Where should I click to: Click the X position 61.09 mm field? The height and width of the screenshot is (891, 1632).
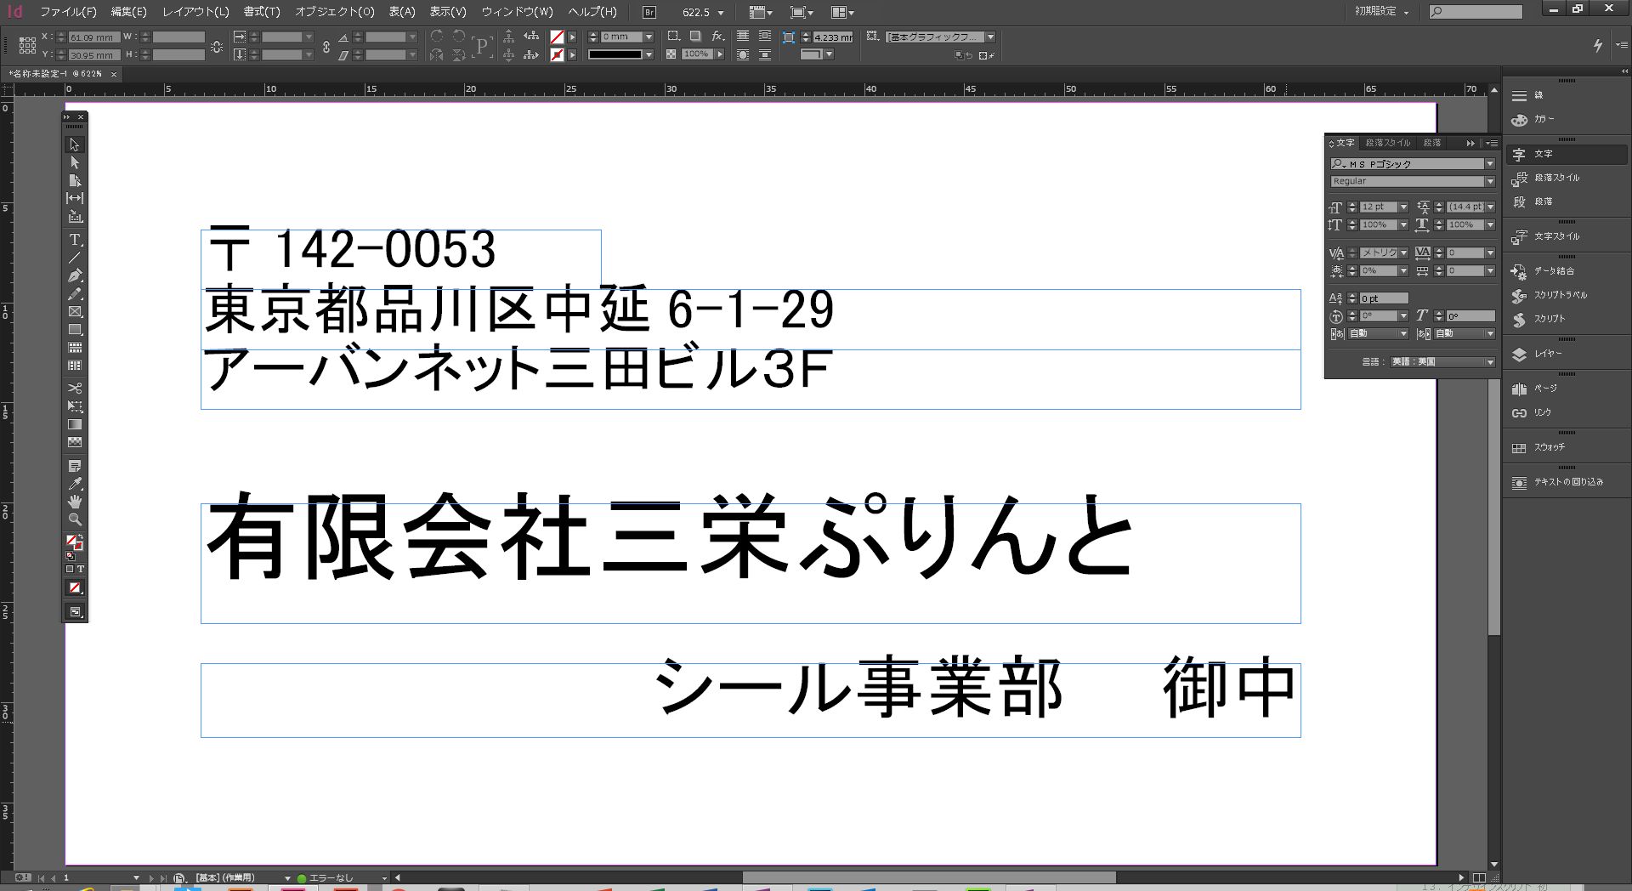pos(93,37)
